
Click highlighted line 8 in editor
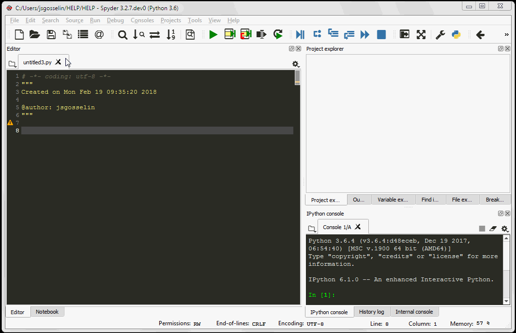[x=157, y=130]
